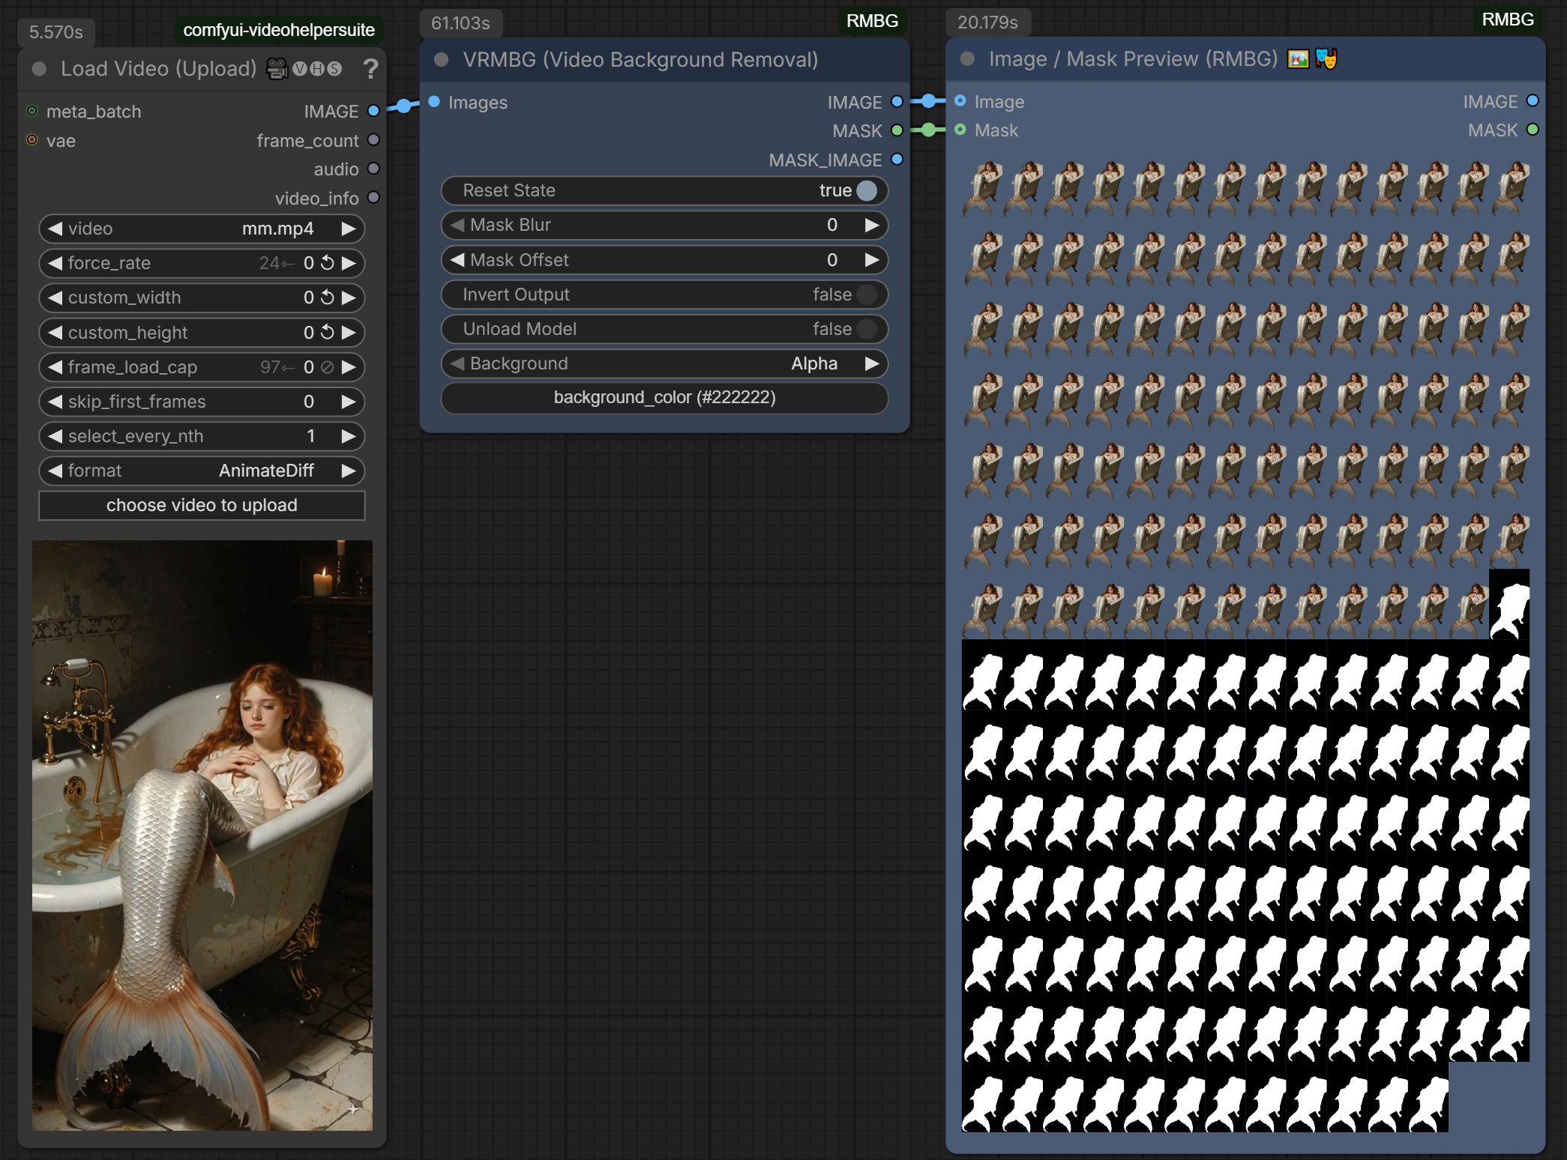Click the help question mark on Load Video node

370,69
